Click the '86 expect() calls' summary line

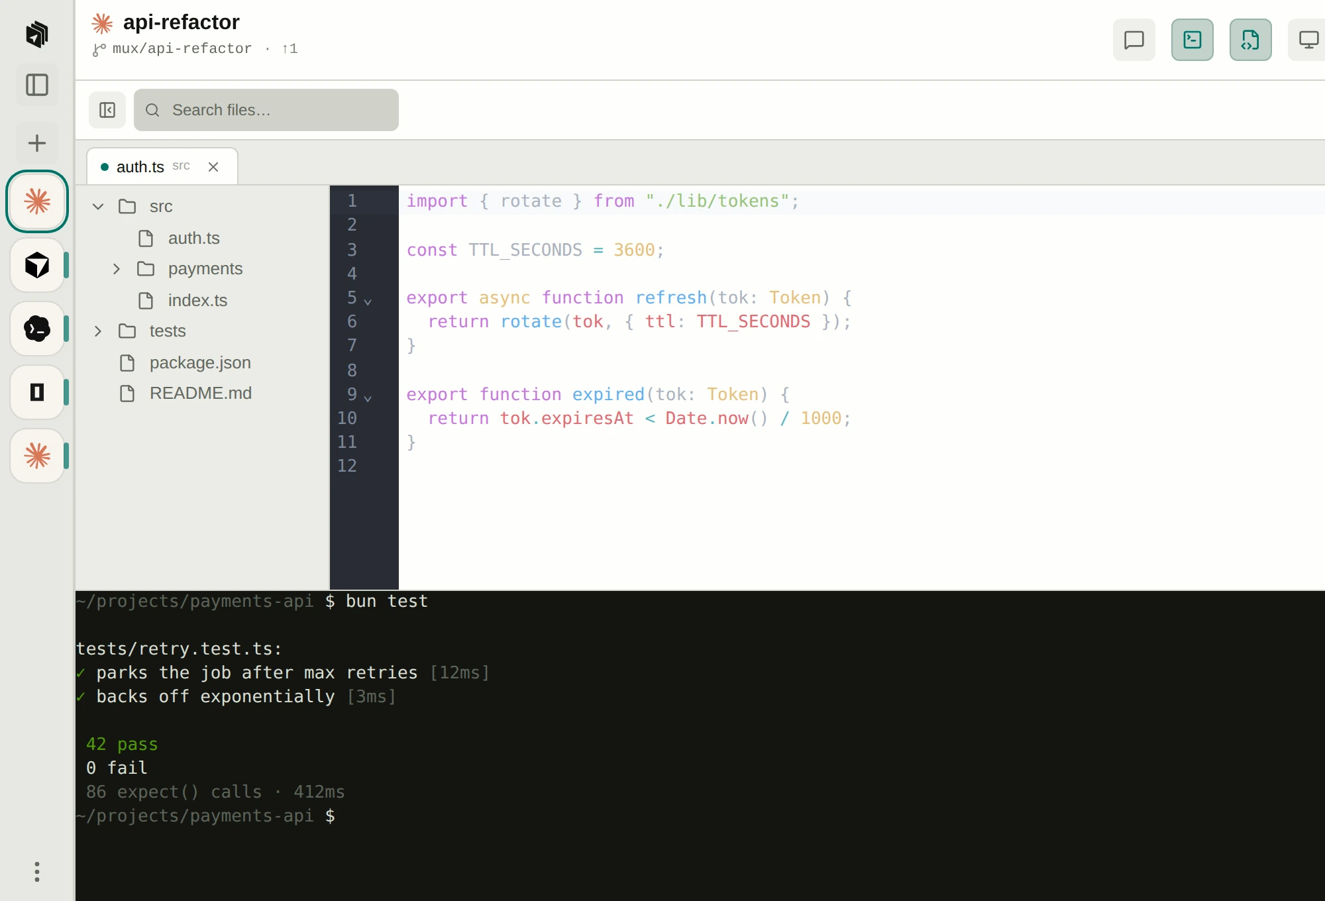click(215, 792)
